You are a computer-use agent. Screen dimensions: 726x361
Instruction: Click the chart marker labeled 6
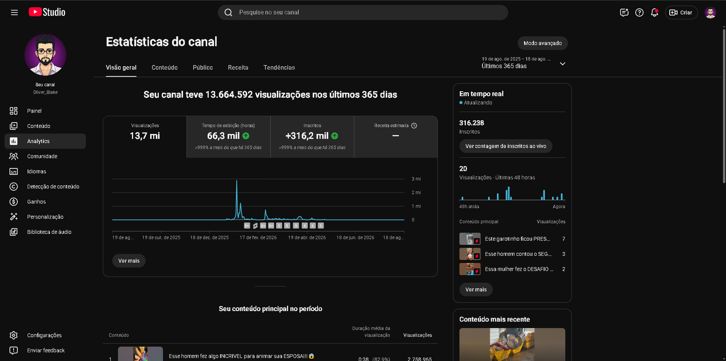pos(313,226)
